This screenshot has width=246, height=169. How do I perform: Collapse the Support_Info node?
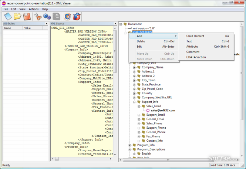(x=134, y=102)
